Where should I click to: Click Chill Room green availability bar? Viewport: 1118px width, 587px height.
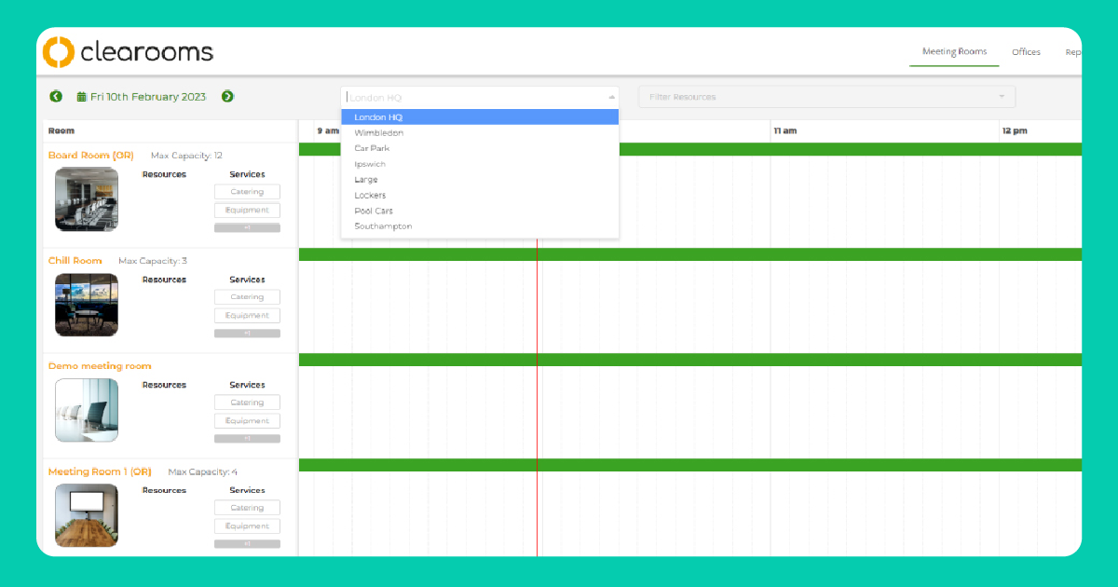click(x=689, y=254)
